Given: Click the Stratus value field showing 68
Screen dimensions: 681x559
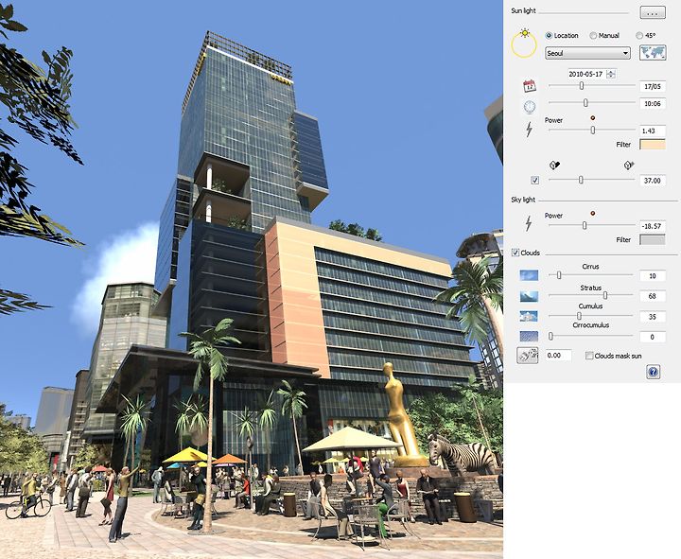Looking at the screenshot, I should 653,296.
